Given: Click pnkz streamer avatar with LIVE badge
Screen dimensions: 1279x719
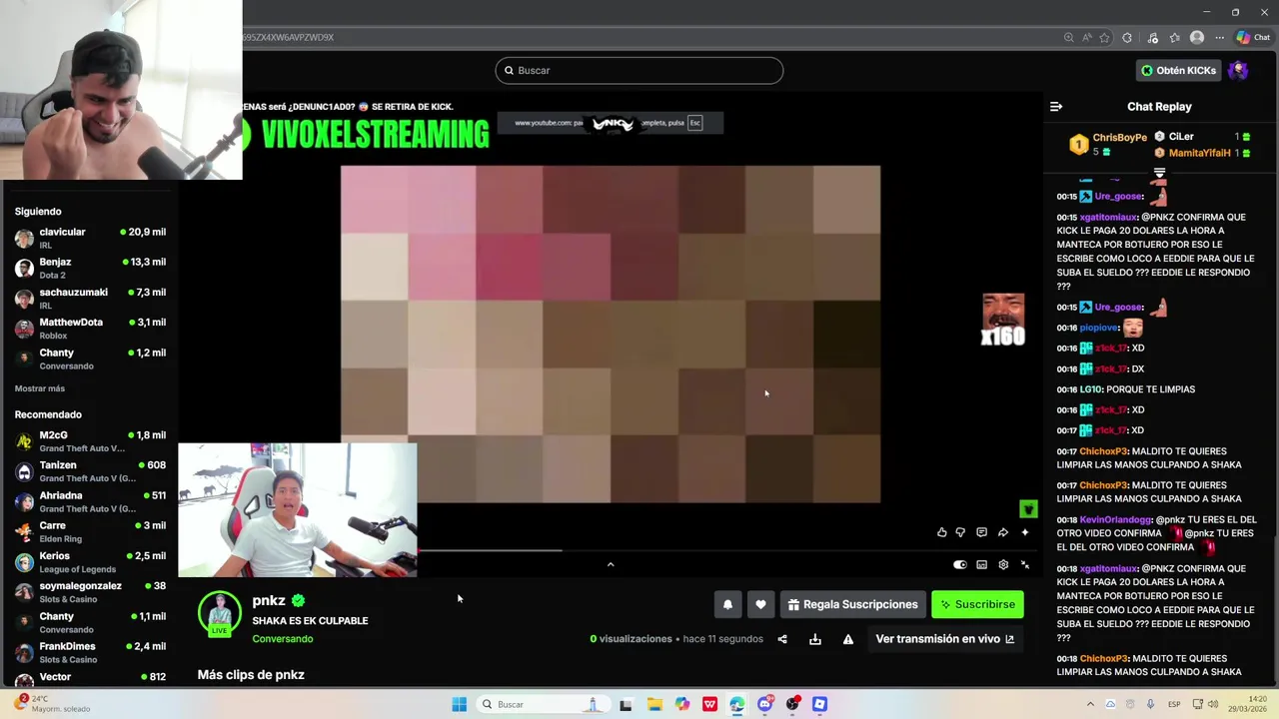Looking at the screenshot, I should click(x=219, y=614).
